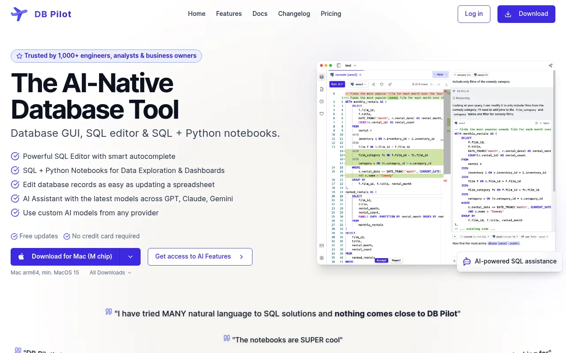This screenshot has width=566, height=353.
Task: Open the "test" project dropdown in app preview
Action: pos(351,65)
